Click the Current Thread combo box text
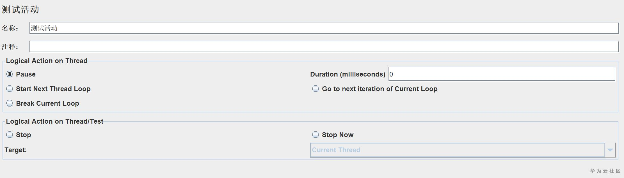 click(336, 150)
